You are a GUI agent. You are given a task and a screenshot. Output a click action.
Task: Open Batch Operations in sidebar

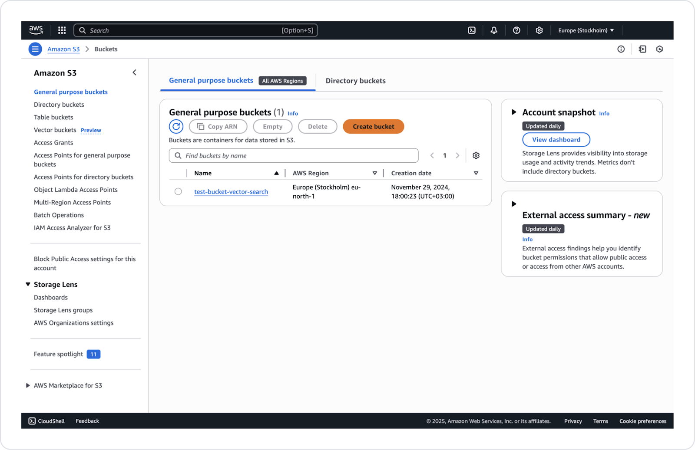click(59, 215)
